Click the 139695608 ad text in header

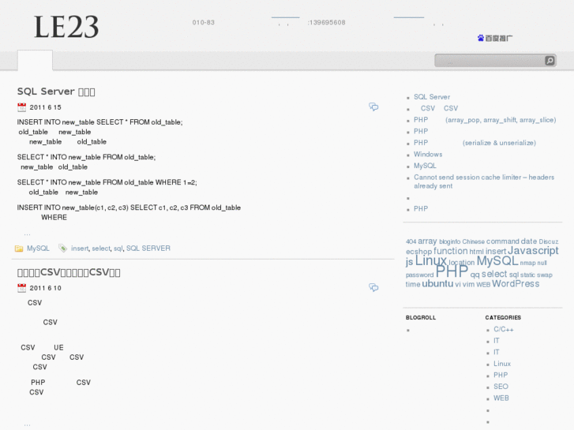click(x=327, y=22)
